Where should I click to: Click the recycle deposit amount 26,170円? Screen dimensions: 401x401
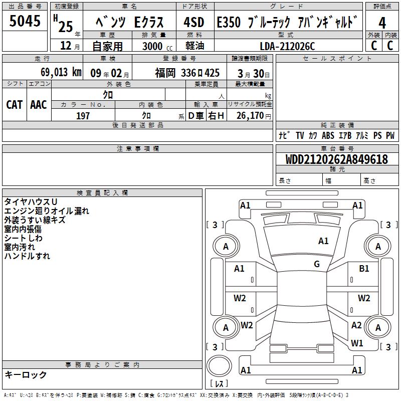tap(253, 116)
